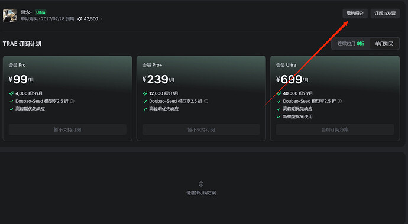The width and height of the screenshot is (408, 224).
Task: Click the 单月购买 · 2027/02/28 到期 text
Action: [x=47, y=19]
